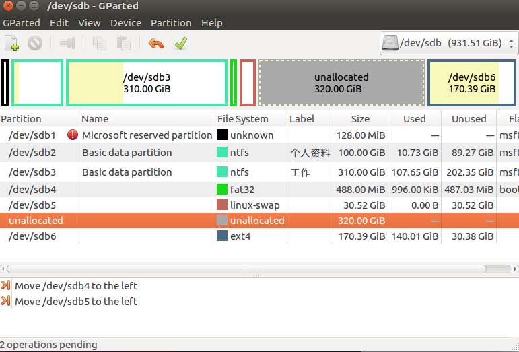Image resolution: width=519 pixels, height=352 pixels.
Task: Select the green fat32 block in disk map
Action: [x=234, y=83]
